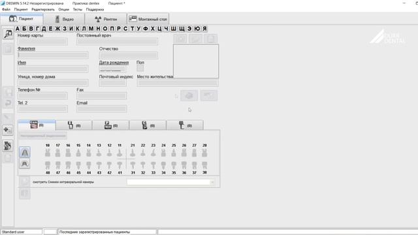Filter patients by letter М
Viewport: 418px width, 235px height.
[91, 29]
